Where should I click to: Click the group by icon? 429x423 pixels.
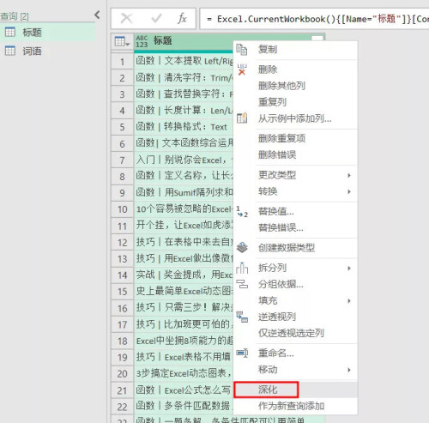point(242,284)
